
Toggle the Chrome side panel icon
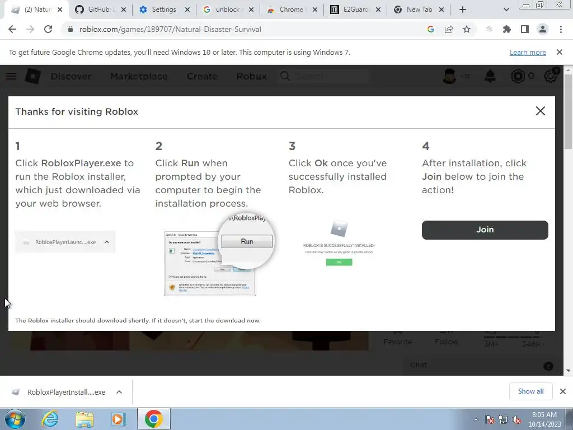coord(525,29)
